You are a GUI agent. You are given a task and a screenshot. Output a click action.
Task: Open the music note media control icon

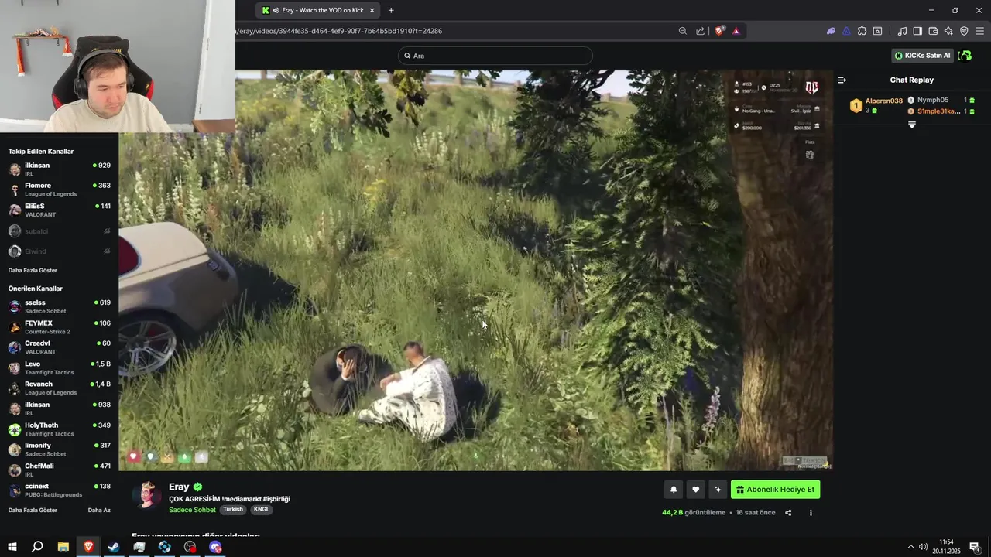902,31
